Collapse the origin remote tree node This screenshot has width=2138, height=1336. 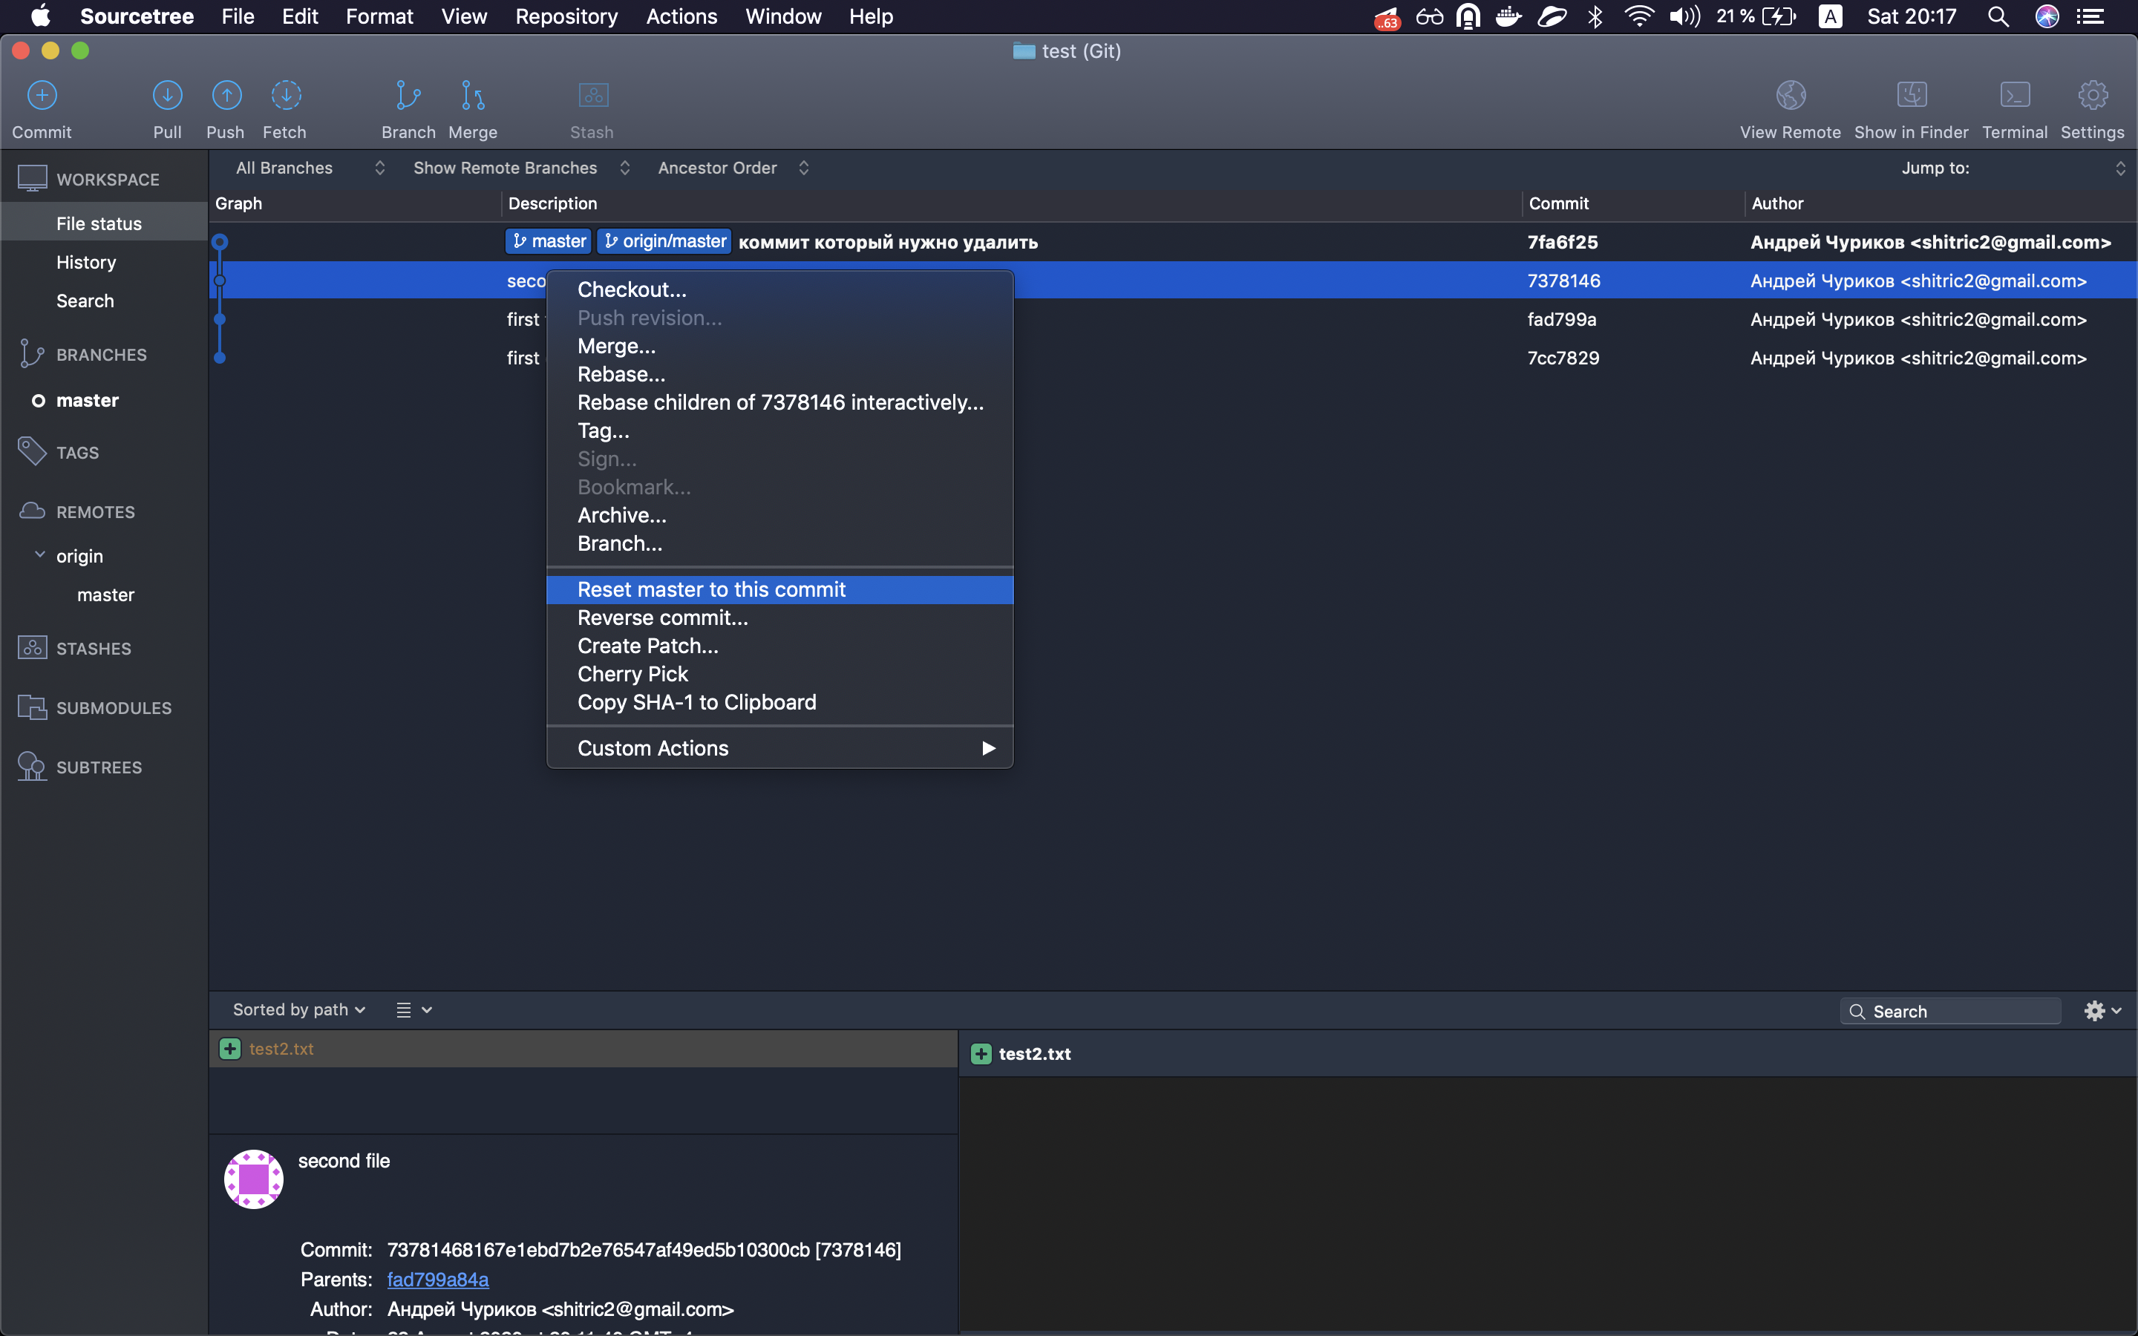(x=40, y=555)
